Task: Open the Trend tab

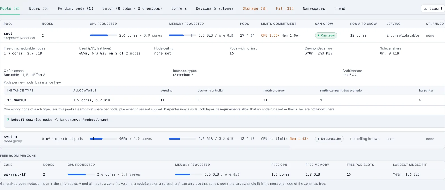Action: [339, 8]
